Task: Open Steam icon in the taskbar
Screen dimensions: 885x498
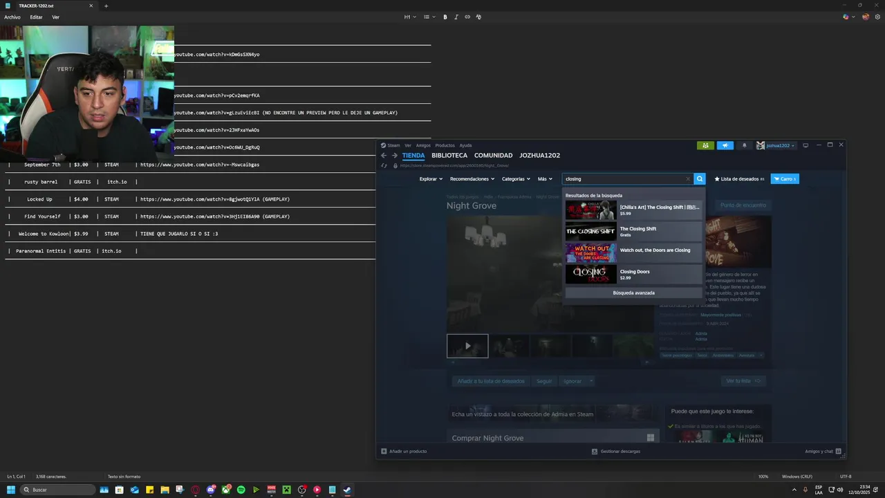Action: (347, 490)
